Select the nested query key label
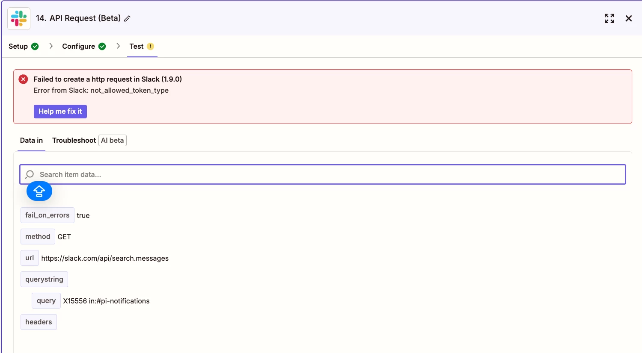 click(46, 300)
